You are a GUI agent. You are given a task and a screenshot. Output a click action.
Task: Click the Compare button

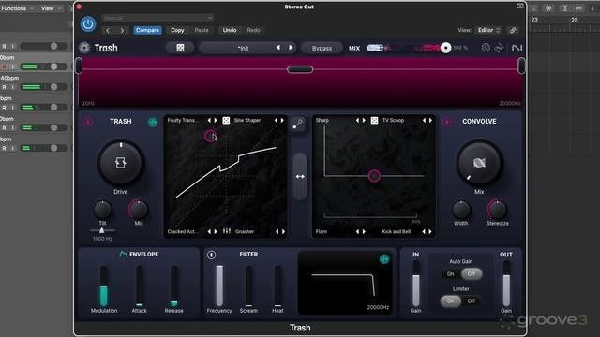click(x=147, y=30)
